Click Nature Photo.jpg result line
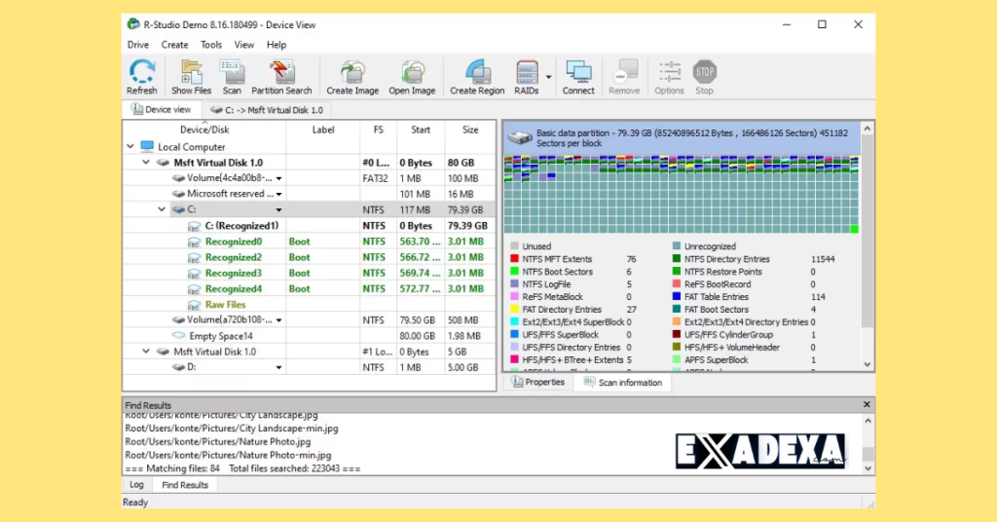The height and width of the screenshot is (522, 997). 217,442
